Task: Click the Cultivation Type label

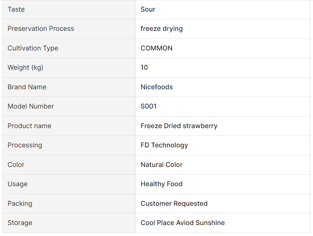Action: [33, 48]
